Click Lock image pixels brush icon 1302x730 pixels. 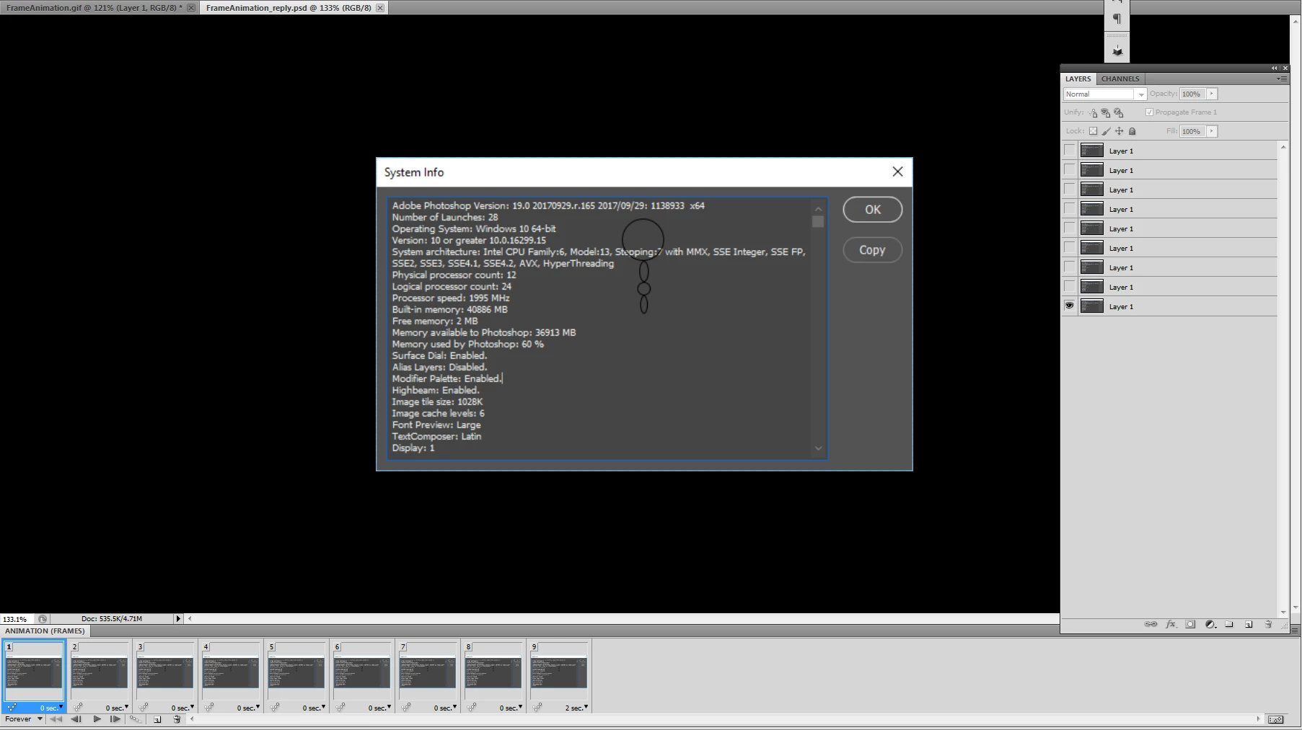(x=1106, y=131)
